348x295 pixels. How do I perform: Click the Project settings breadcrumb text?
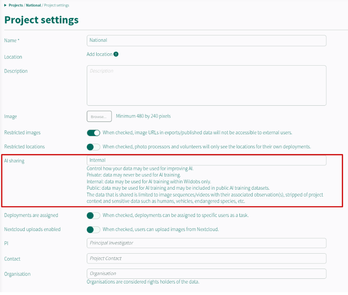(56, 5)
